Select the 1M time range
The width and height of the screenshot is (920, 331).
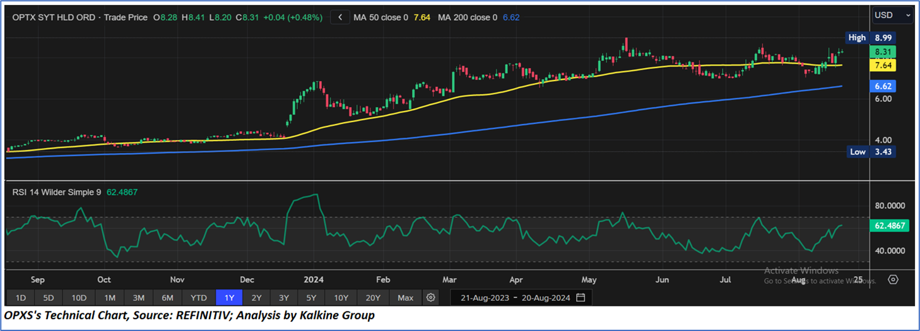click(110, 297)
